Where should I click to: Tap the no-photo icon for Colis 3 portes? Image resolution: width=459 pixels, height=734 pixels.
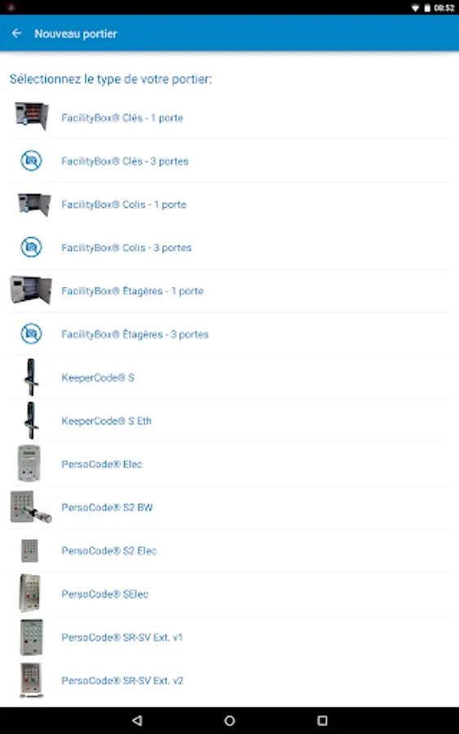(31, 247)
